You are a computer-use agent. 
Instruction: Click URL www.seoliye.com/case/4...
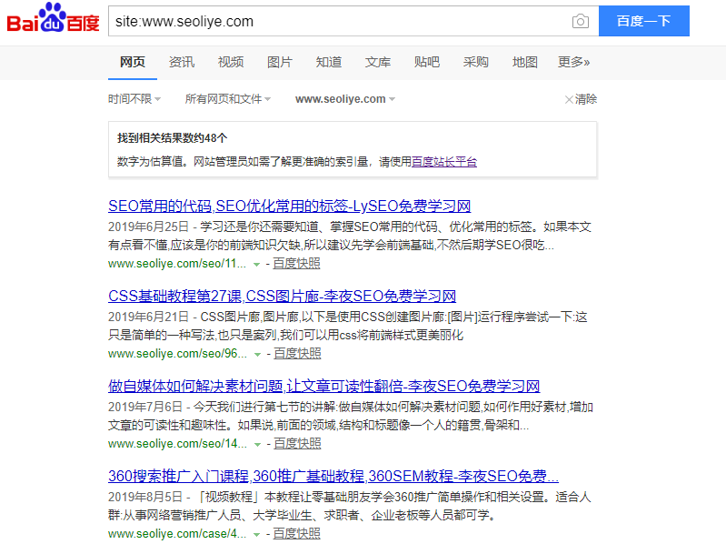pos(177,533)
